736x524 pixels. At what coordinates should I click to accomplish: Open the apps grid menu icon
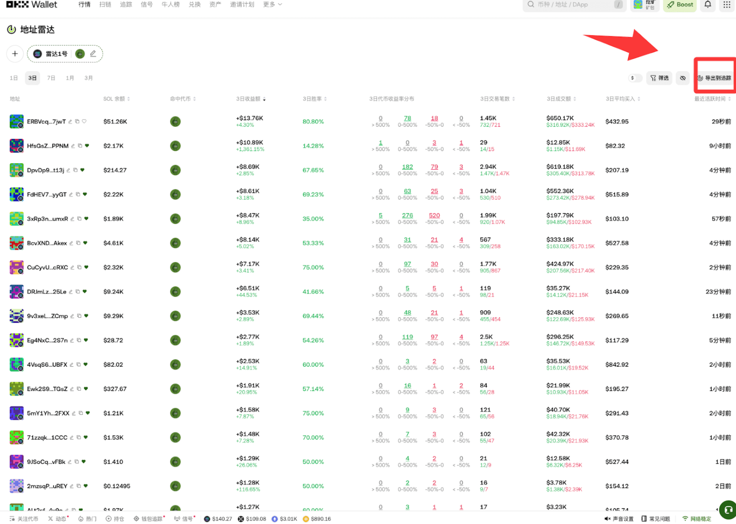pos(727,5)
